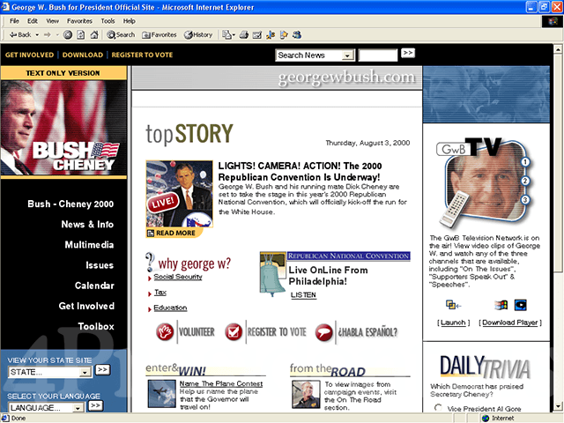Click the READ MORE button
The height and width of the screenshot is (423, 564).
[x=174, y=233]
